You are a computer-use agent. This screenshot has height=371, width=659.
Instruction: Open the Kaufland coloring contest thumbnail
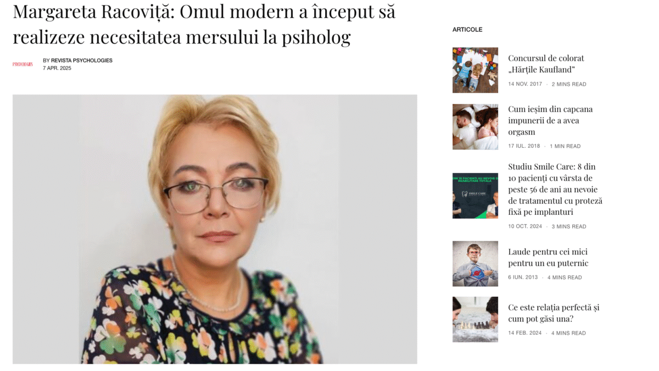[475, 70]
